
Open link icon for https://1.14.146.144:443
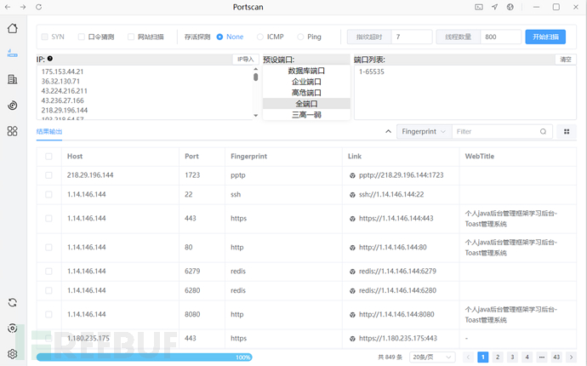click(352, 219)
